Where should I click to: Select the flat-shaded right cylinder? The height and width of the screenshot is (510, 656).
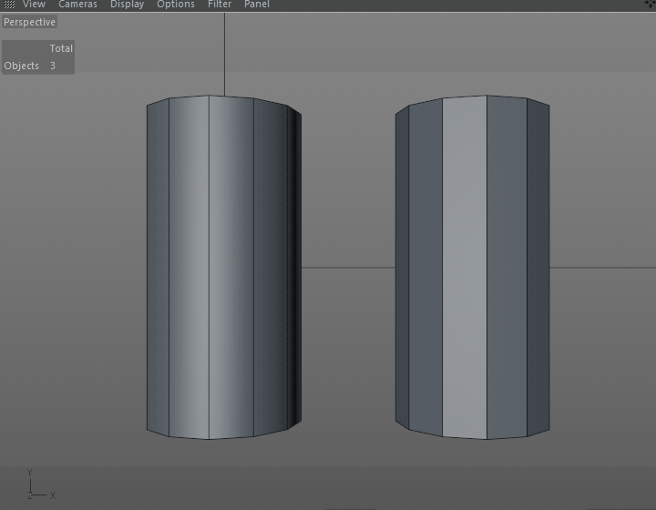tap(472, 268)
